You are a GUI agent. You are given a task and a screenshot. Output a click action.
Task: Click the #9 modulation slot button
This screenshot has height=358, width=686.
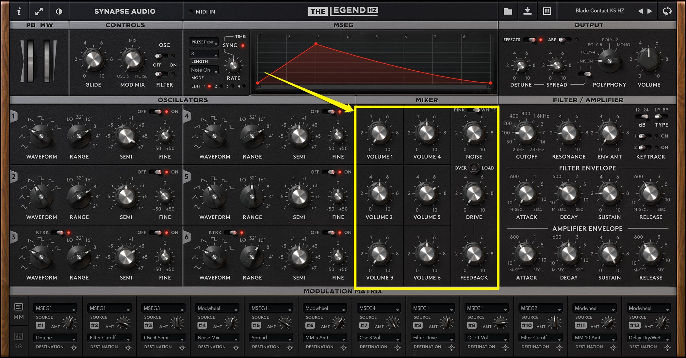point(472,325)
